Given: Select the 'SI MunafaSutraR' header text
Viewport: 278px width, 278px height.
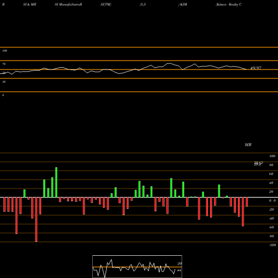Looking at the screenshot, I should point(68,4).
